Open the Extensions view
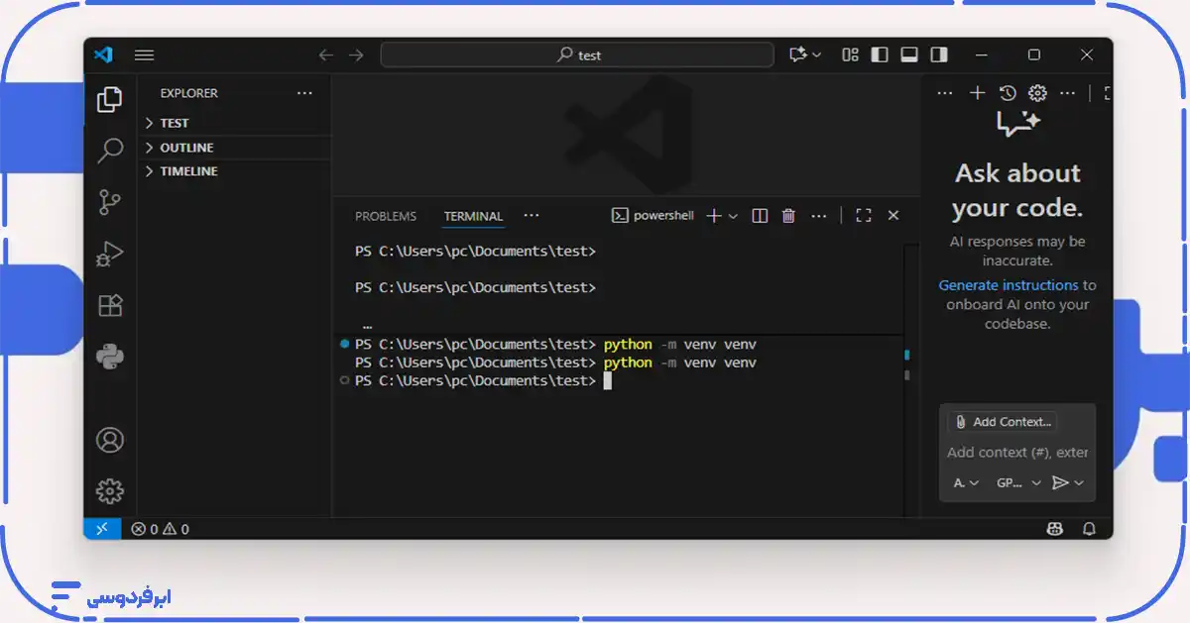 (x=110, y=306)
